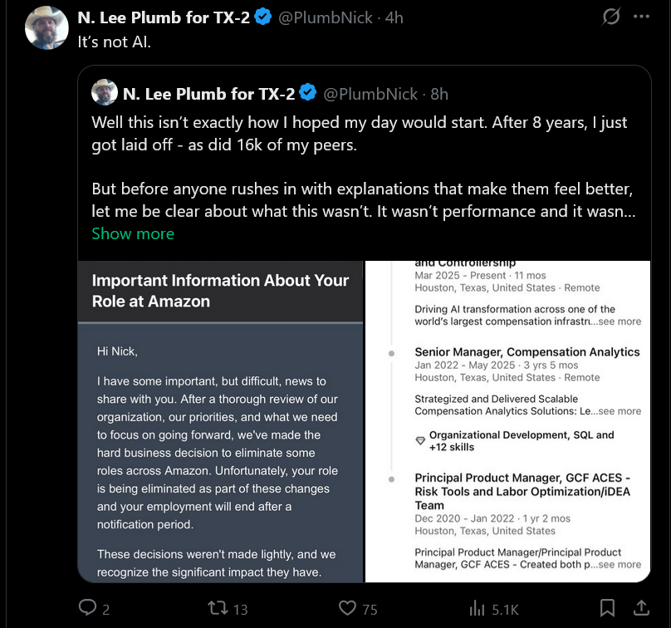Bookmark this post
671x628 pixels.
(x=607, y=608)
